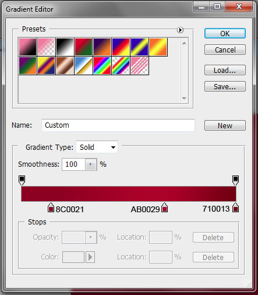The height and width of the screenshot is (295, 258).
Task: Select the pink-to-transparent gradient preset
Action: 47,47
